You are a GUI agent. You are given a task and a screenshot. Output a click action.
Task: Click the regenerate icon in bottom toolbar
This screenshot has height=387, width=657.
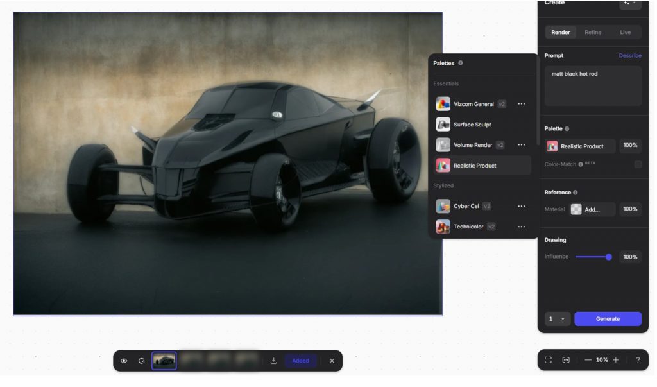point(142,361)
